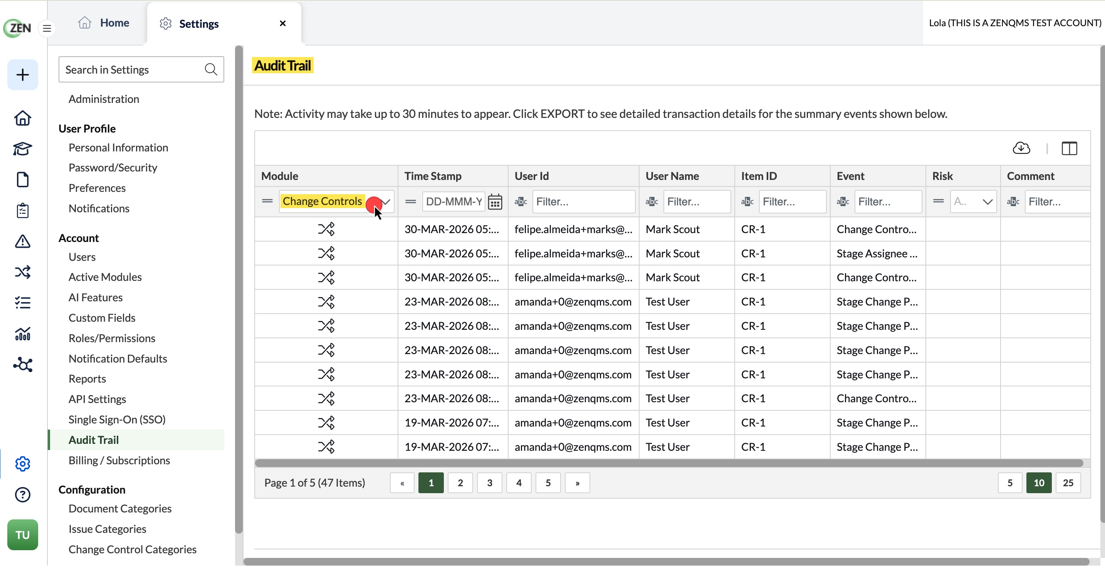Switch to the Home tab
The image size is (1105, 571).
click(103, 23)
